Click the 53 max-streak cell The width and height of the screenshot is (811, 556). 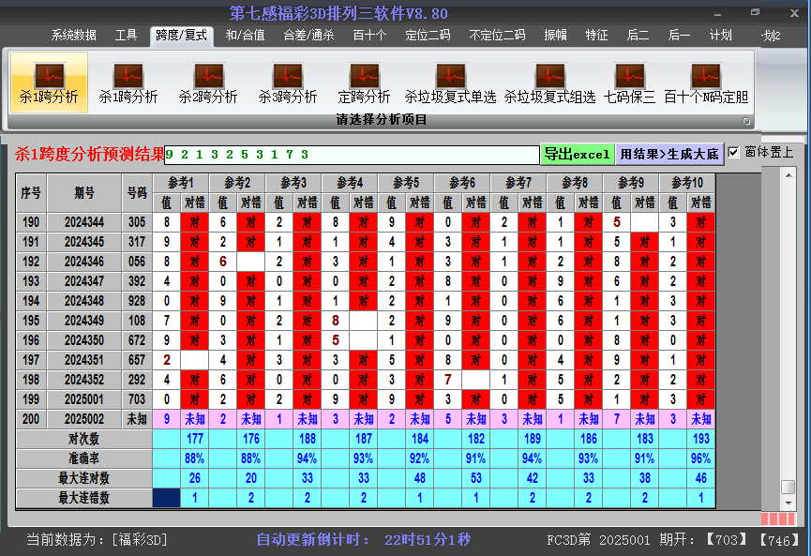pyautogui.click(x=476, y=478)
